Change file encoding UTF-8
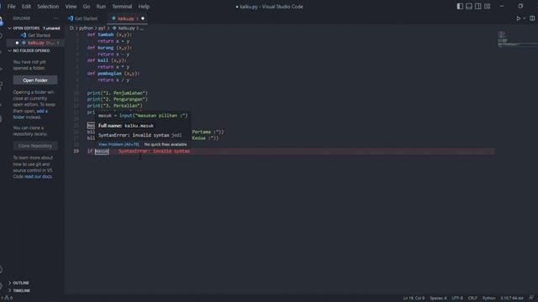 (457, 299)
